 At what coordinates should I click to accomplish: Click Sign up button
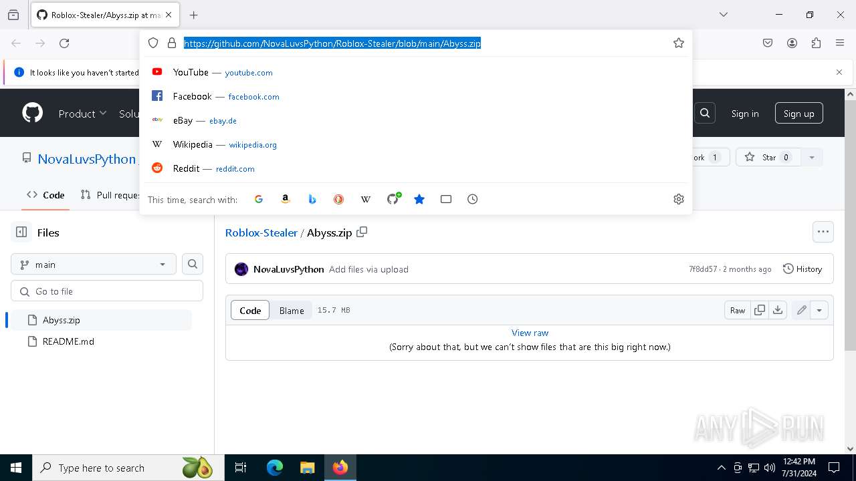[x=799, y=114]
